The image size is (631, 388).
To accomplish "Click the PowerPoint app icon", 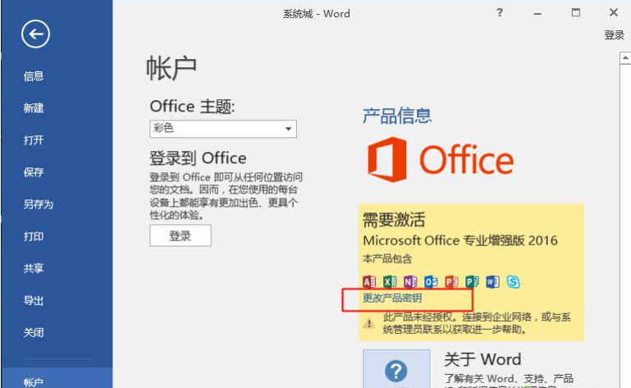I will pyautogui.click(x=451, y=282).
